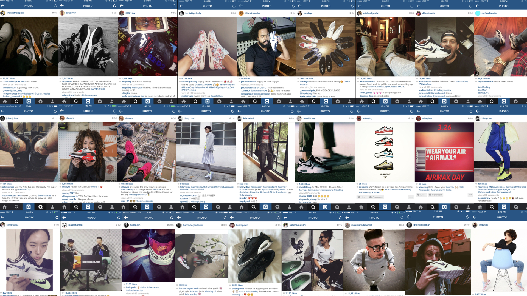This screenshot has width=527, height=296.
Task: Open malcolmtotheworld's selfie photo
Action: [x=374, y=260]
